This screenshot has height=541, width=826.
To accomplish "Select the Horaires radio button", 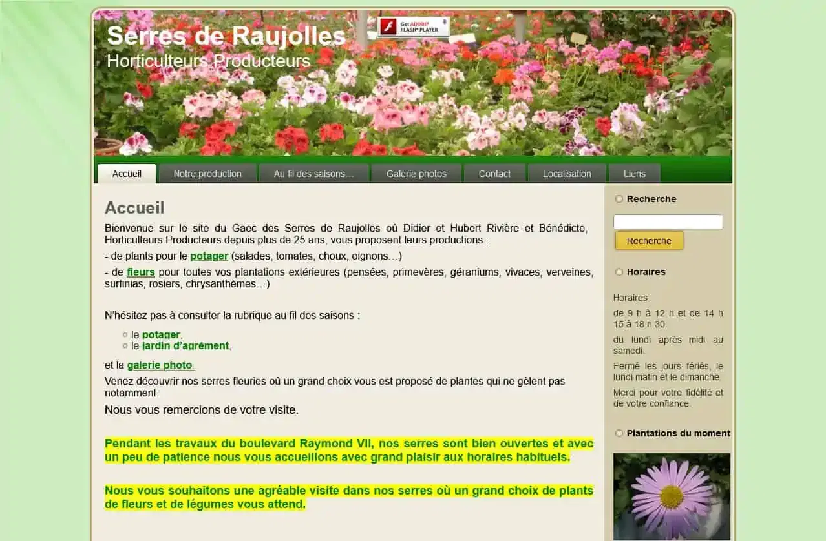I will pos(619,272).
